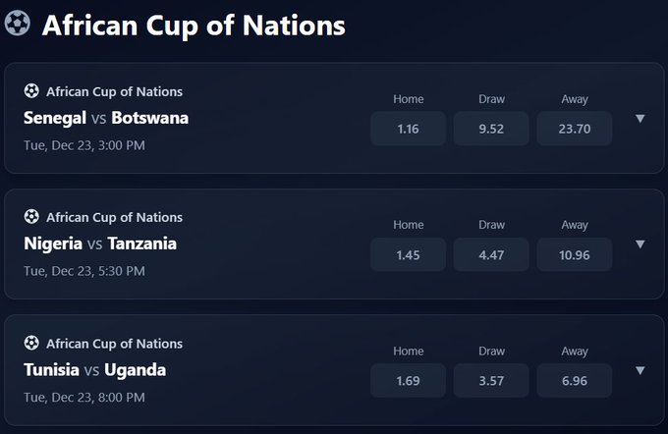This screenshot has width=668, height=434.
Task: Click the soccer ball icon on the Tunisia match card
Action: click(31, 344)
